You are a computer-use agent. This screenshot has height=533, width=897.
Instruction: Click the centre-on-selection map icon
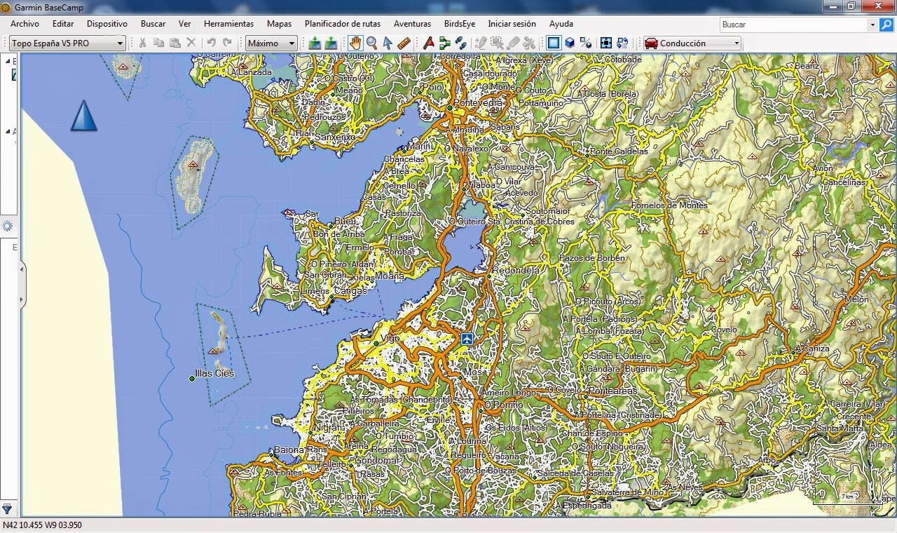click(x=606, y=43)
